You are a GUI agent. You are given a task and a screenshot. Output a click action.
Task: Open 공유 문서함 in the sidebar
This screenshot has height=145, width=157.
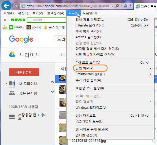coord(28,93)
